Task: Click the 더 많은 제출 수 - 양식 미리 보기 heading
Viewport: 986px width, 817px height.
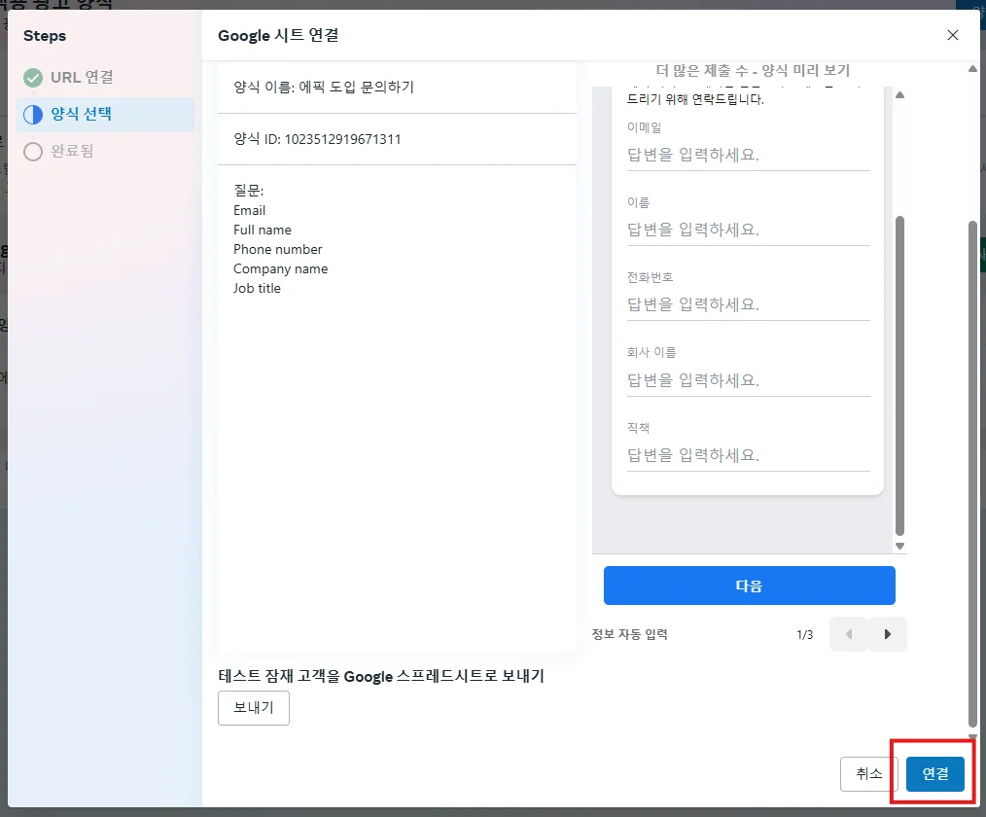Action: (753, 70)
